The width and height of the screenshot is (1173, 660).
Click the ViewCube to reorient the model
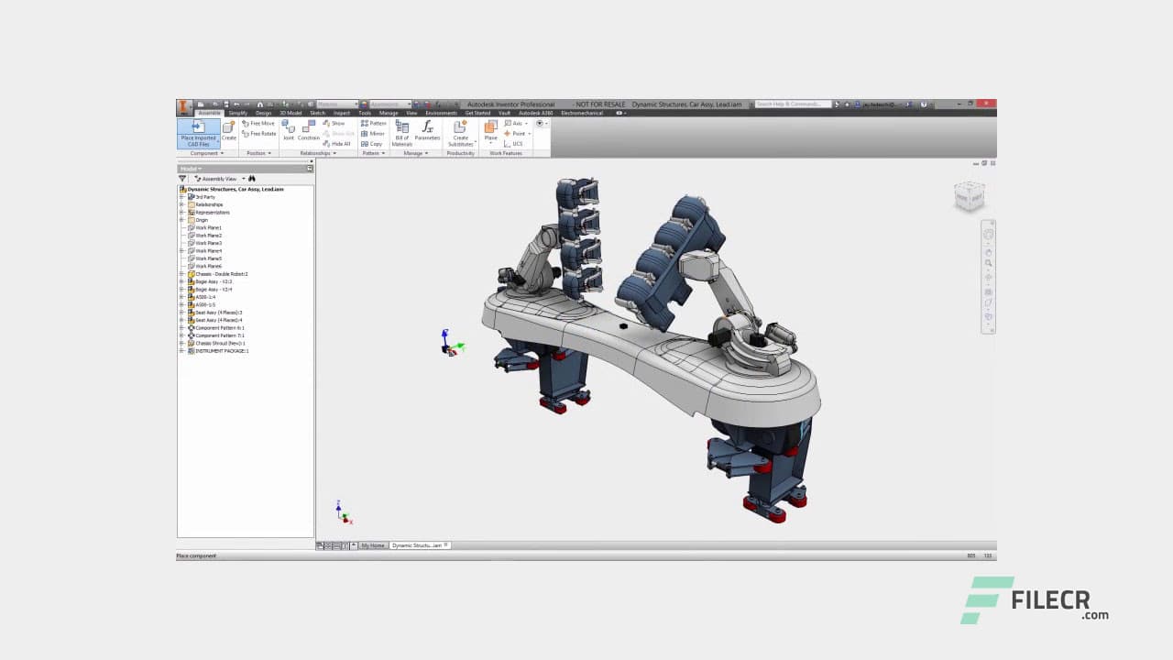point(969,195)
